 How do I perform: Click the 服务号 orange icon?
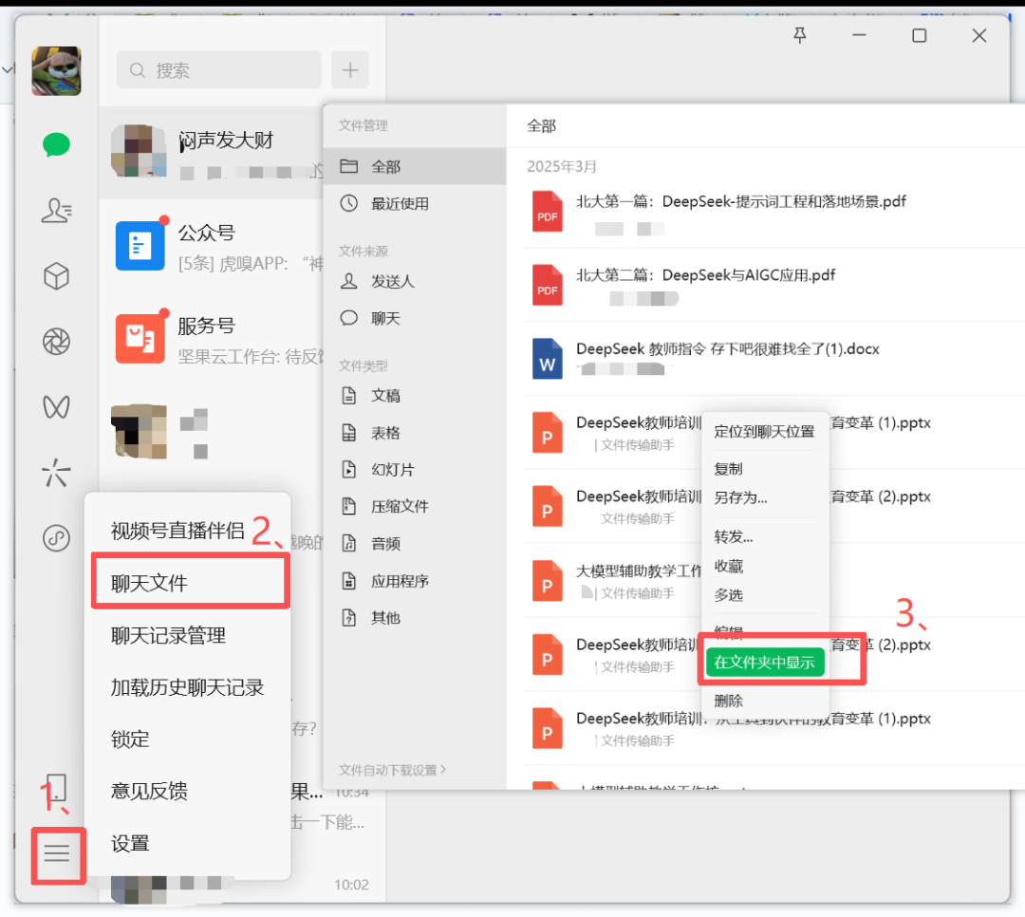[x=140, y=339]
